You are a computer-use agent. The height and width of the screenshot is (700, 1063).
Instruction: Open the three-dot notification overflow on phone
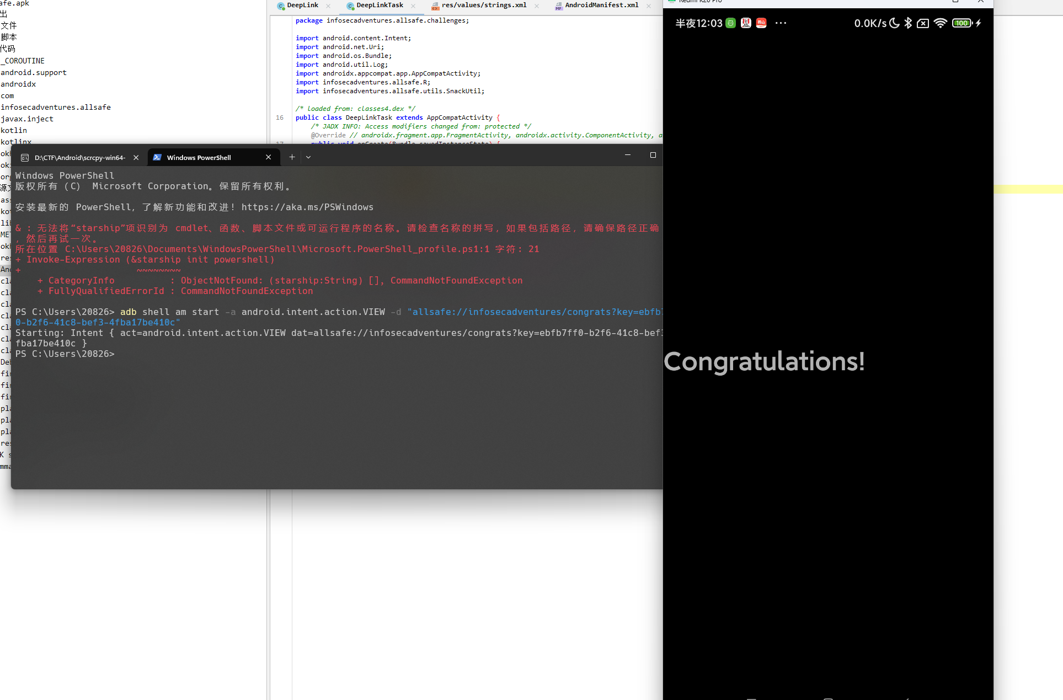tap(781, 23)
